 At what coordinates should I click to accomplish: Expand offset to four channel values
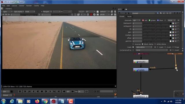tap(176, 38)
